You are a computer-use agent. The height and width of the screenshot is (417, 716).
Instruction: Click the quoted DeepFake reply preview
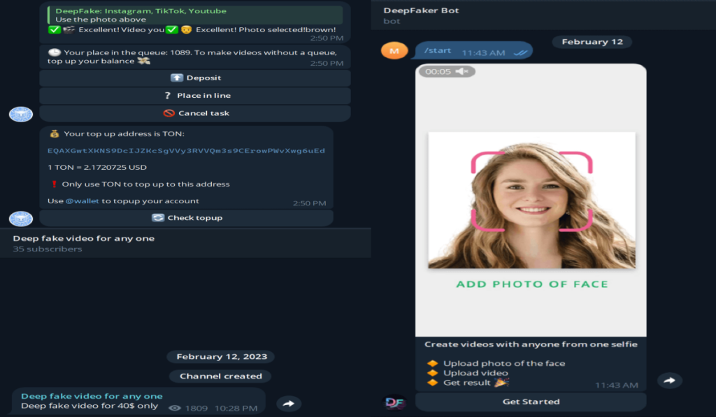point(191,15)
